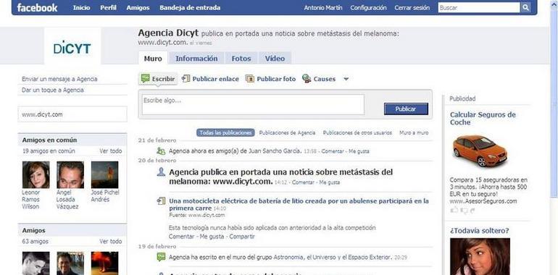The image size is (558, 275).
Task: Open Leonor Ramos Wilson photo
Action: click(x=36, y=174)
